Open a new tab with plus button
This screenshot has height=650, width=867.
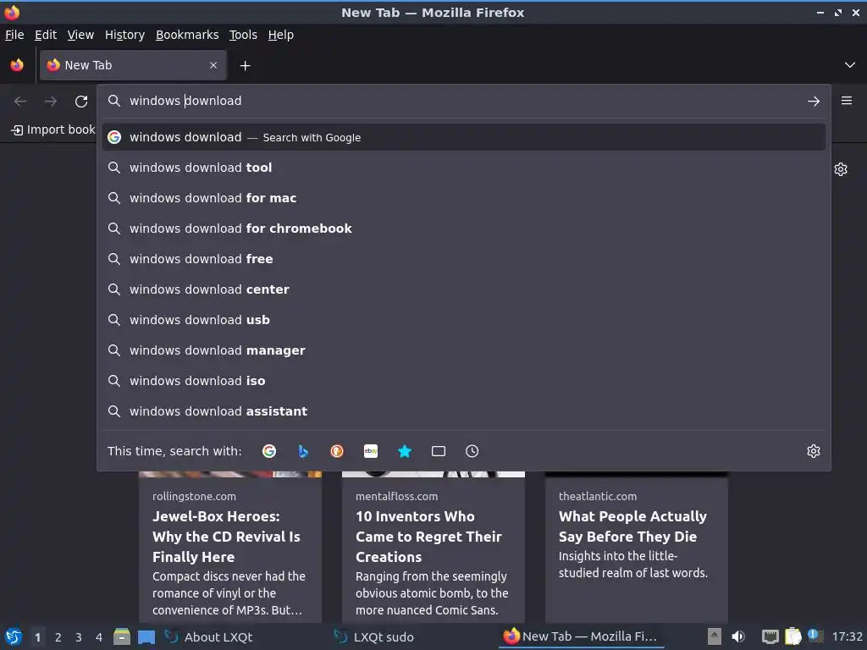pos(245,66)
